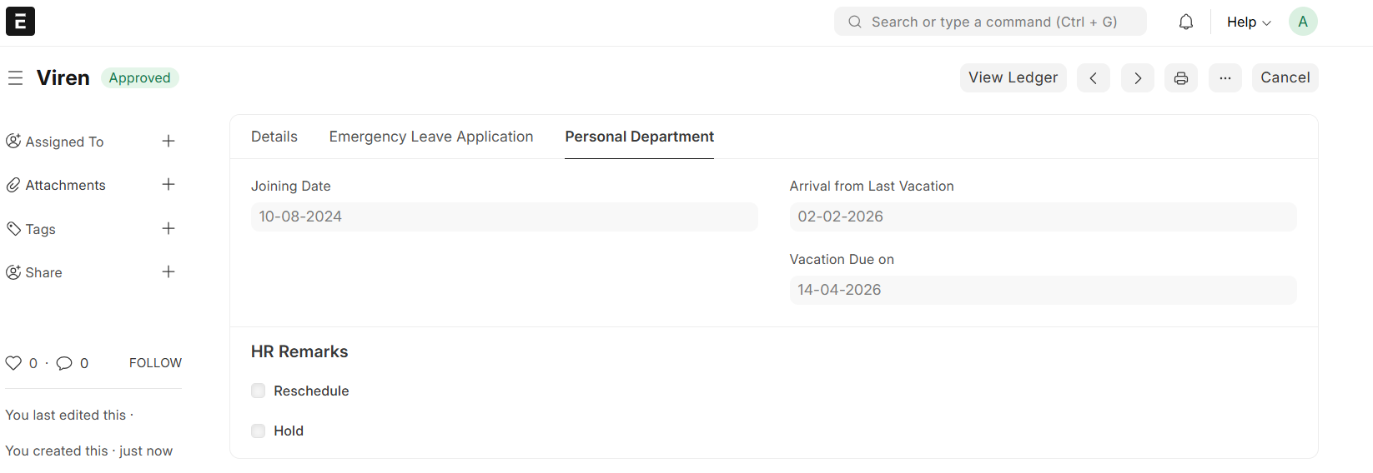
Task: Toggle the sidebar hamburger menu
Action: point(15,78)
